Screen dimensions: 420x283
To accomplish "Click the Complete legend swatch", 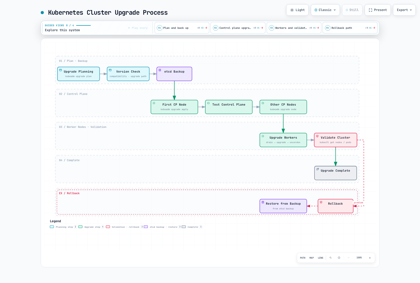I will (184, 227).
